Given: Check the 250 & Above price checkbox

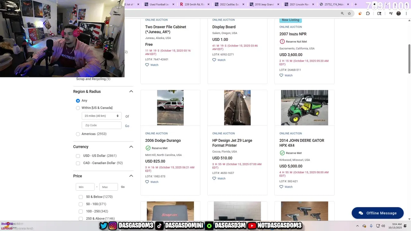Looking at the screenshot, I should (x=81, y=219).
